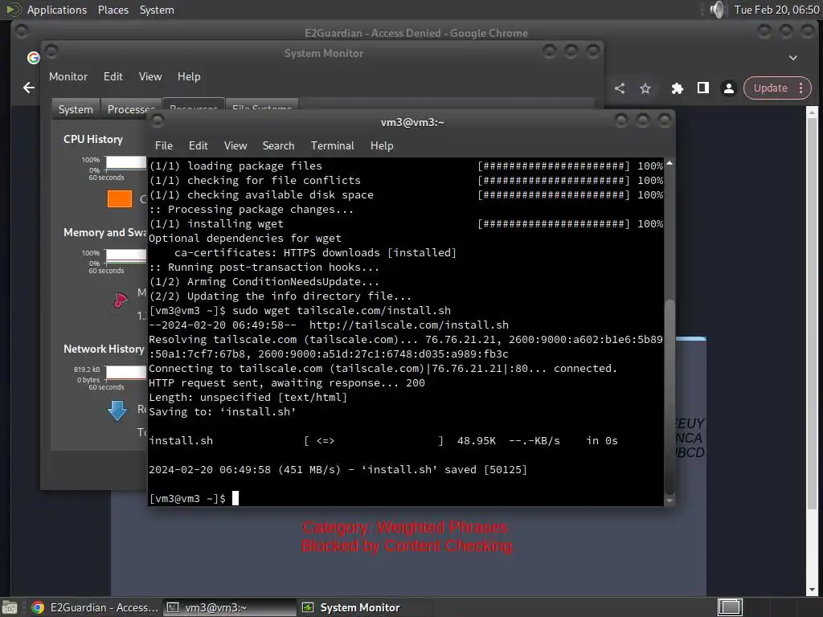Click the terminal window title vm3@vm3:~
The image size is (823, 617).
click(412, 122)
